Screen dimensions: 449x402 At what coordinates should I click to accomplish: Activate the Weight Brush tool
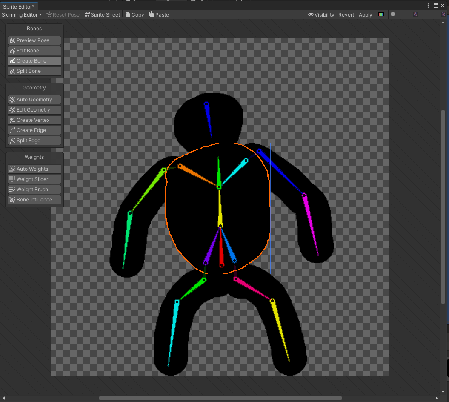(34, 189)
